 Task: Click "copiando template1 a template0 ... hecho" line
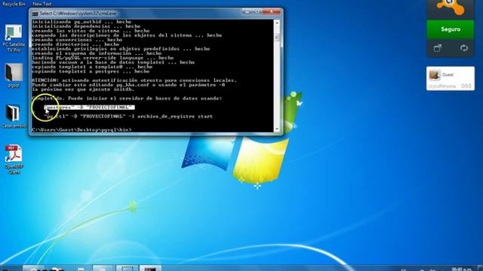click(x=92, y=67)
